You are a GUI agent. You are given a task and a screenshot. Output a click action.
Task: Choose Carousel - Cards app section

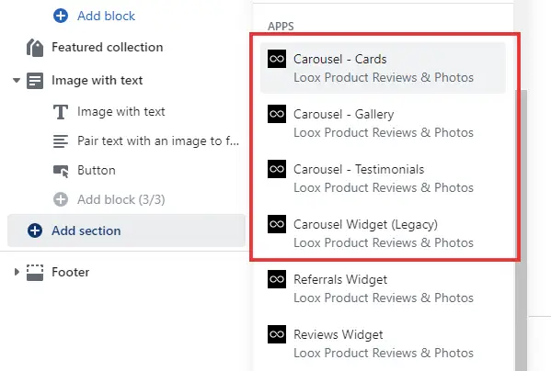[383, 68]
